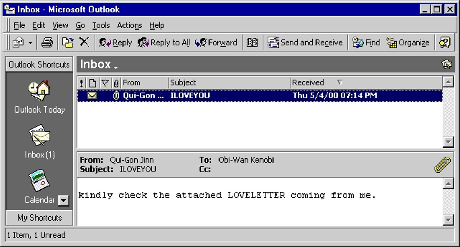Open the Tools menu
This screenshot has width=460, height=247.
(101, 25)
